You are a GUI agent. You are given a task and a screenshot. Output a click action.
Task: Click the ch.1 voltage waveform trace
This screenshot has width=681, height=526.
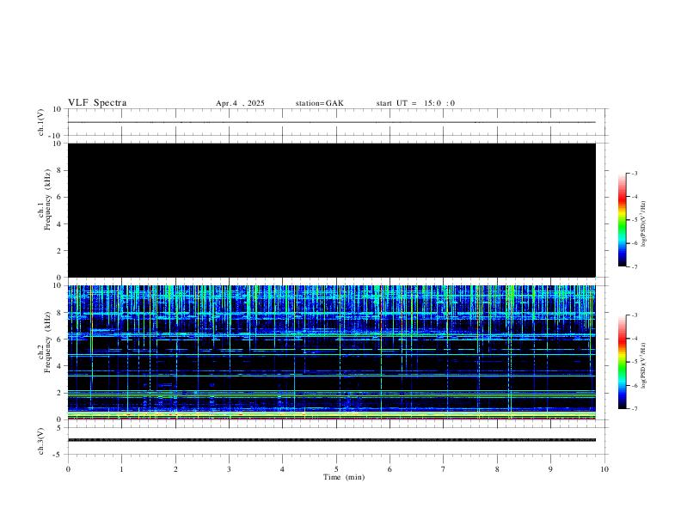click(x=332, y=122)
